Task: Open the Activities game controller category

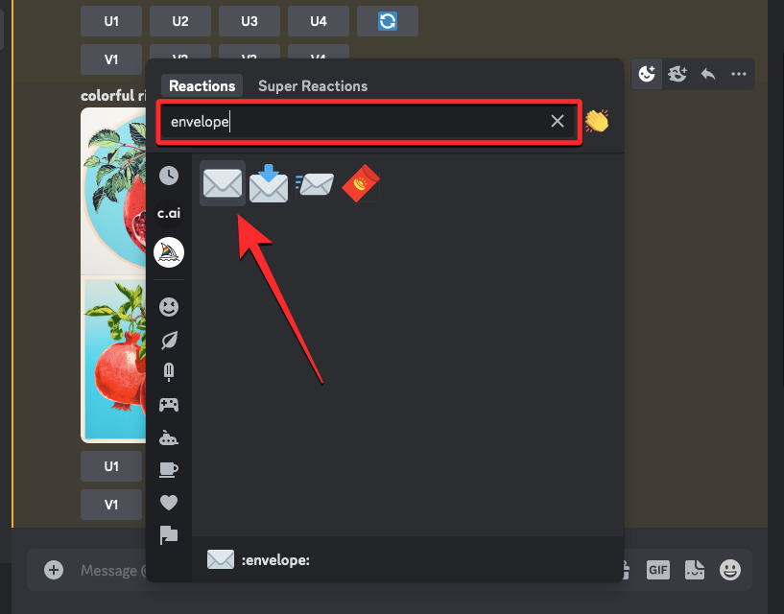Action: pyautogui.click(x=169, y=405)
